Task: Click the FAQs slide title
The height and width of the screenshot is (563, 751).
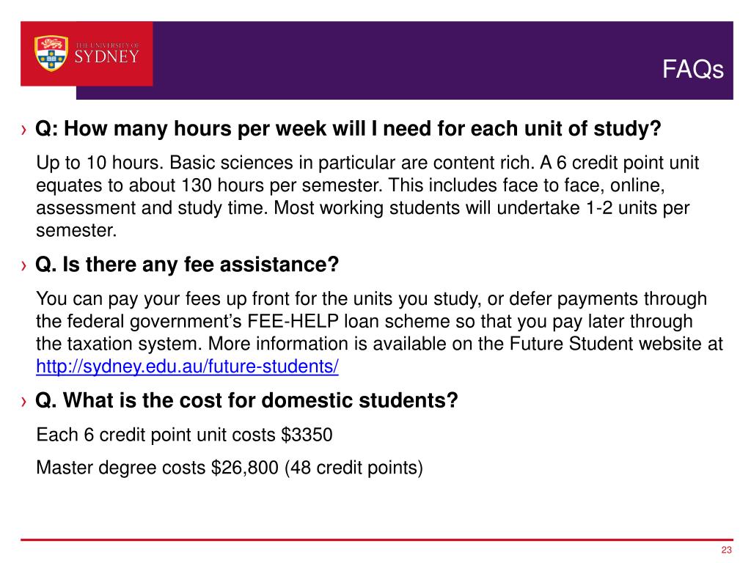Action: (x=692, y=70)
